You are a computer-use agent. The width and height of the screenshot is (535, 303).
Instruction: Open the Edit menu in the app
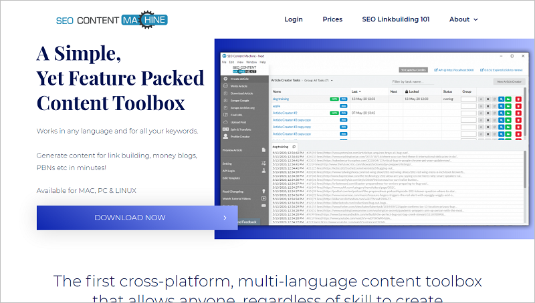coord(231,62)
